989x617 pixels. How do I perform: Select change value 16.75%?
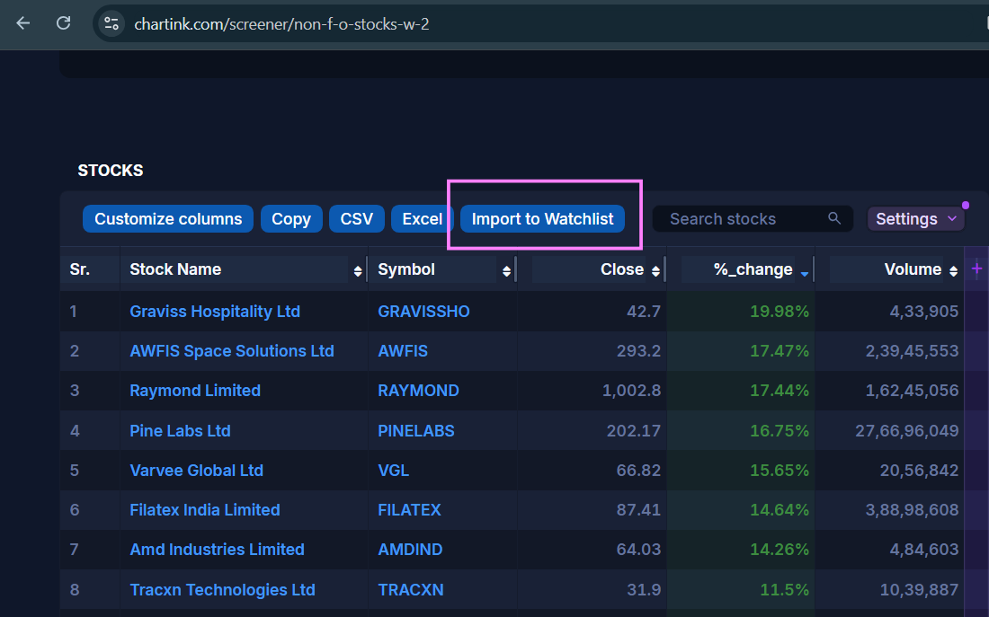pos(779,431)
